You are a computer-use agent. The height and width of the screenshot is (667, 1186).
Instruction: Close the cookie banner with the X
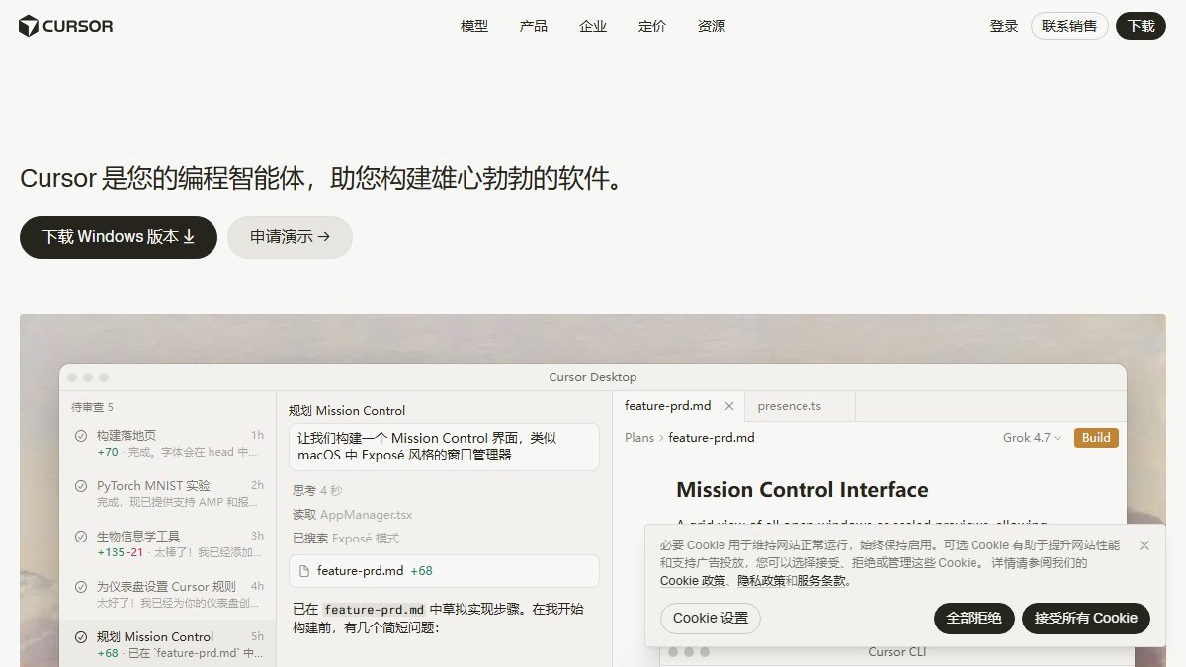(1144, 545)
